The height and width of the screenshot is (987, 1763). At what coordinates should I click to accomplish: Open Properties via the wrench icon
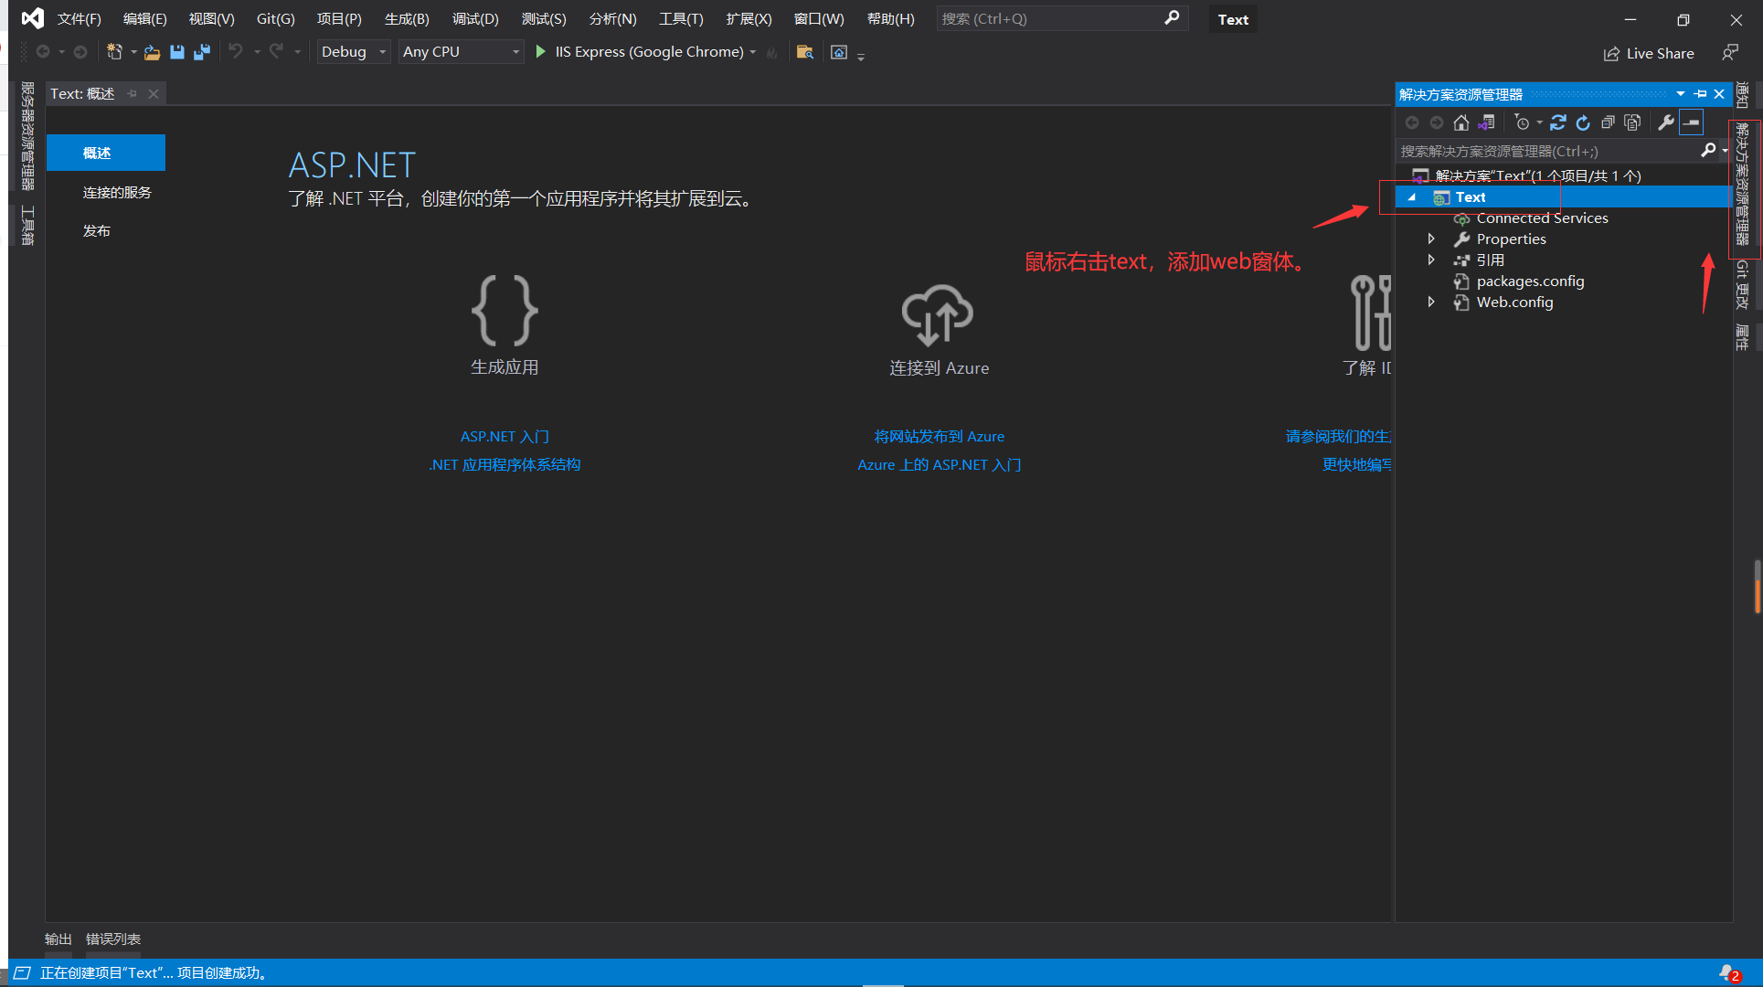tap(1666, 122)
